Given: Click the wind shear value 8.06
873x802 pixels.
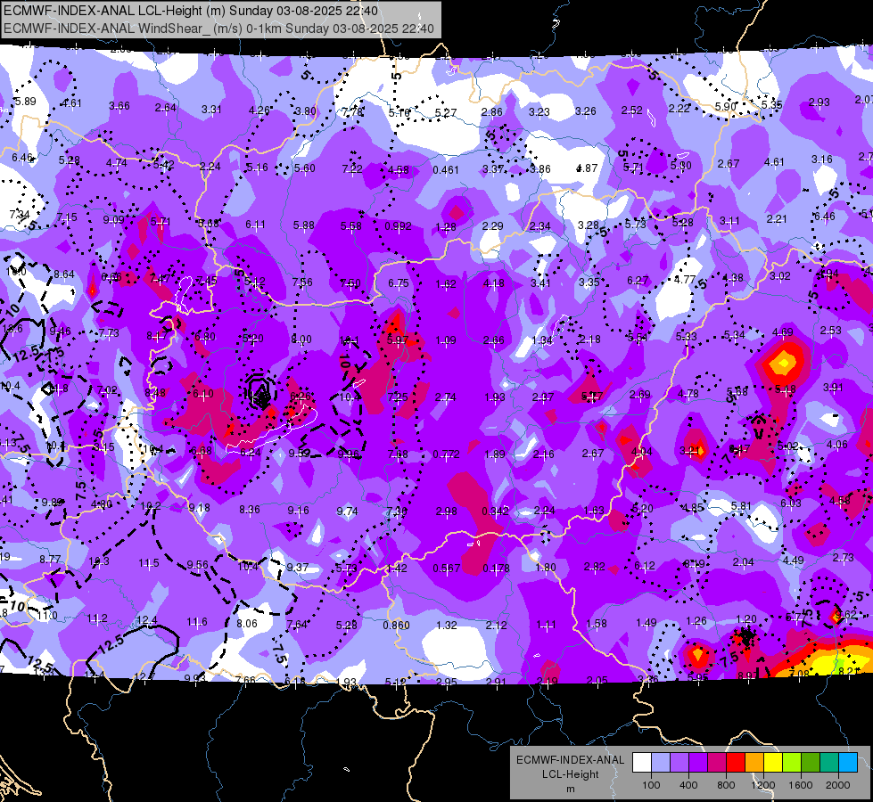Looking at the screenshot, I should tap(247, 624).
